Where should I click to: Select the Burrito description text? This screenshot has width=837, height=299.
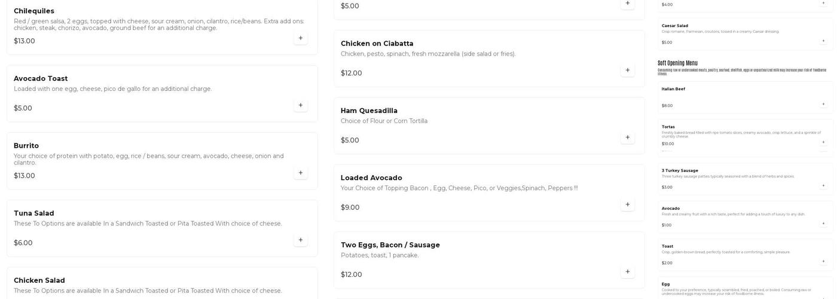149,159
